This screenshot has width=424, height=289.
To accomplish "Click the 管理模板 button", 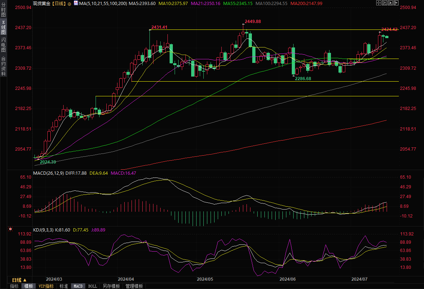I will (x=134, y=286).
